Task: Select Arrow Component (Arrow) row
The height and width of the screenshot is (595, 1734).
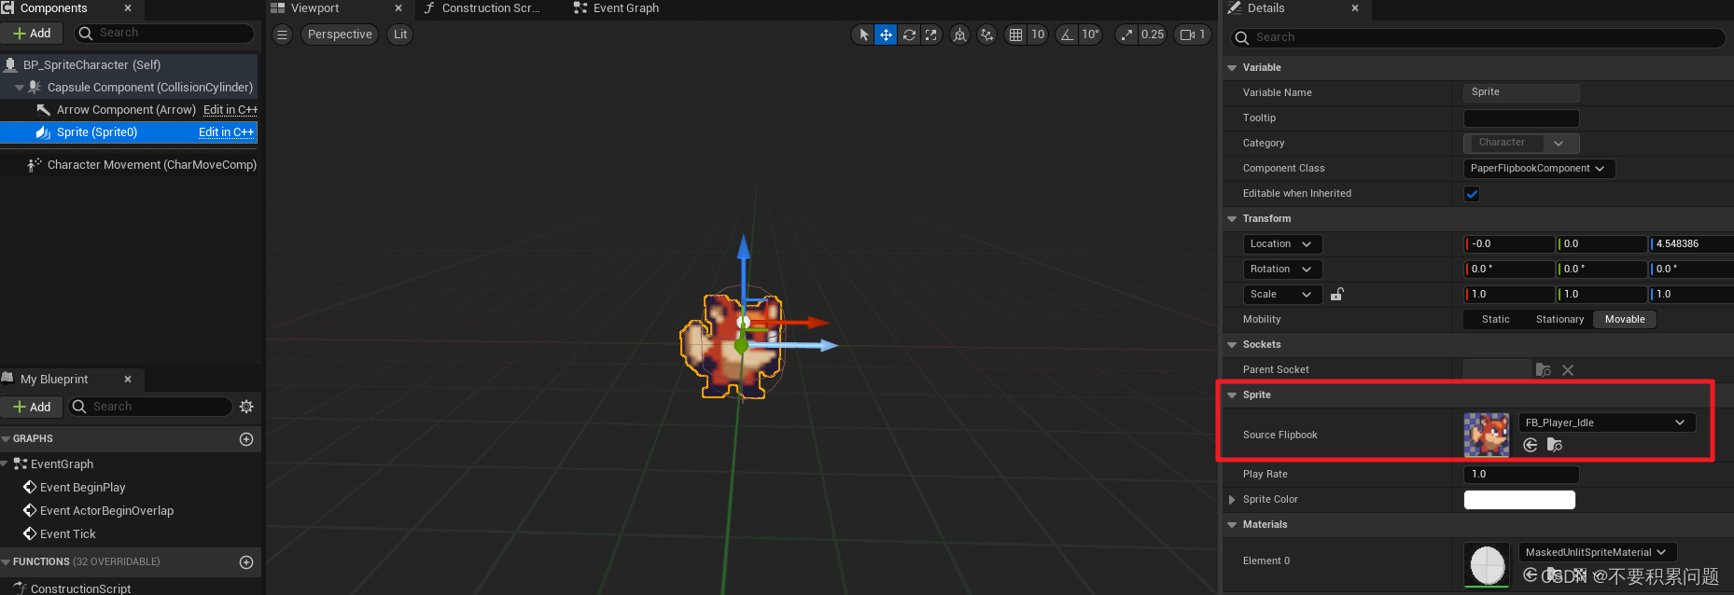Action: point(126,110)
